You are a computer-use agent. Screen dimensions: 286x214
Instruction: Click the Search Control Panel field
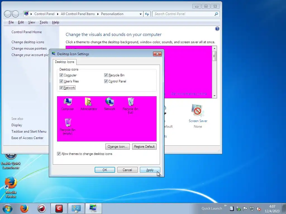pos(186,14)
